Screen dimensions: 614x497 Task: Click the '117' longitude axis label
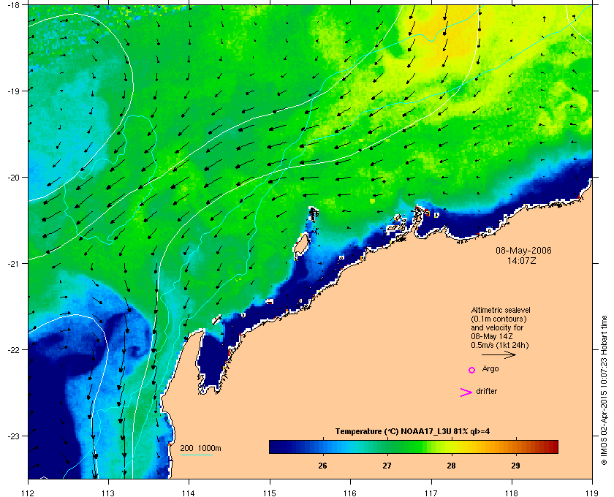[x=431, y=493]
